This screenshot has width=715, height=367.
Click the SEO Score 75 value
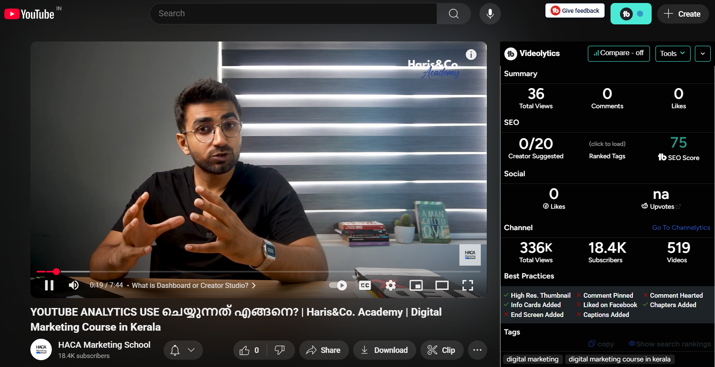[679, 142]
